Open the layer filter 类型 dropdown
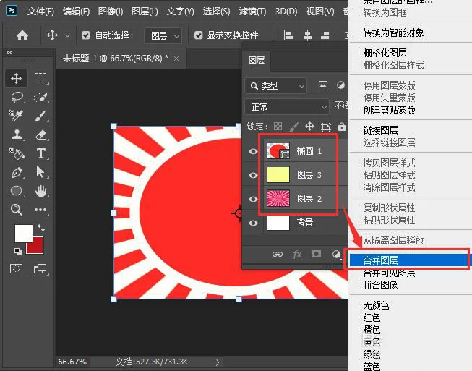The height and width of the screenshot is (371, 472). (x=275, y=86)
